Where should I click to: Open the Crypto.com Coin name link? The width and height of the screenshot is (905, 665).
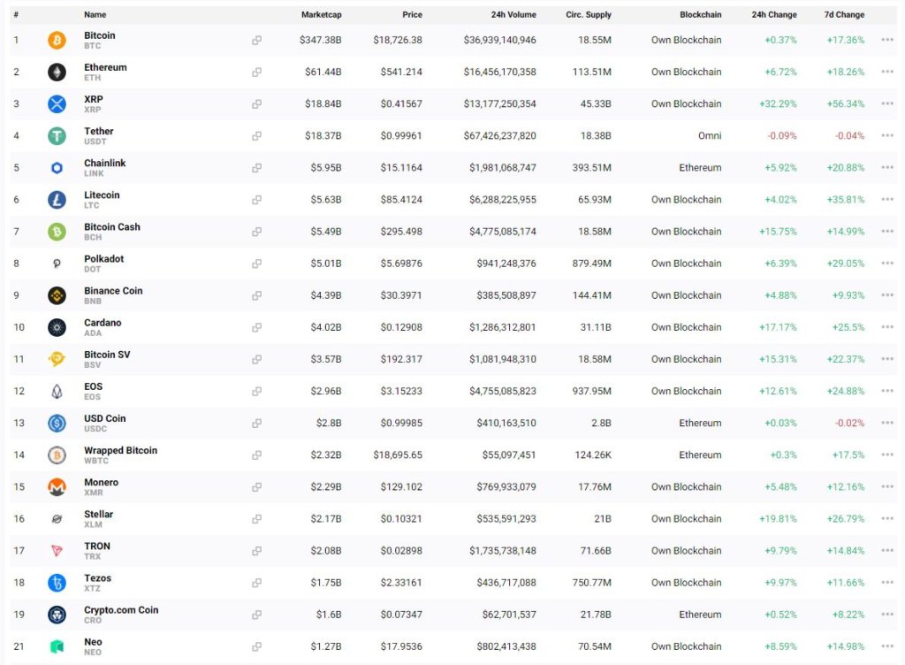point(121,610)
